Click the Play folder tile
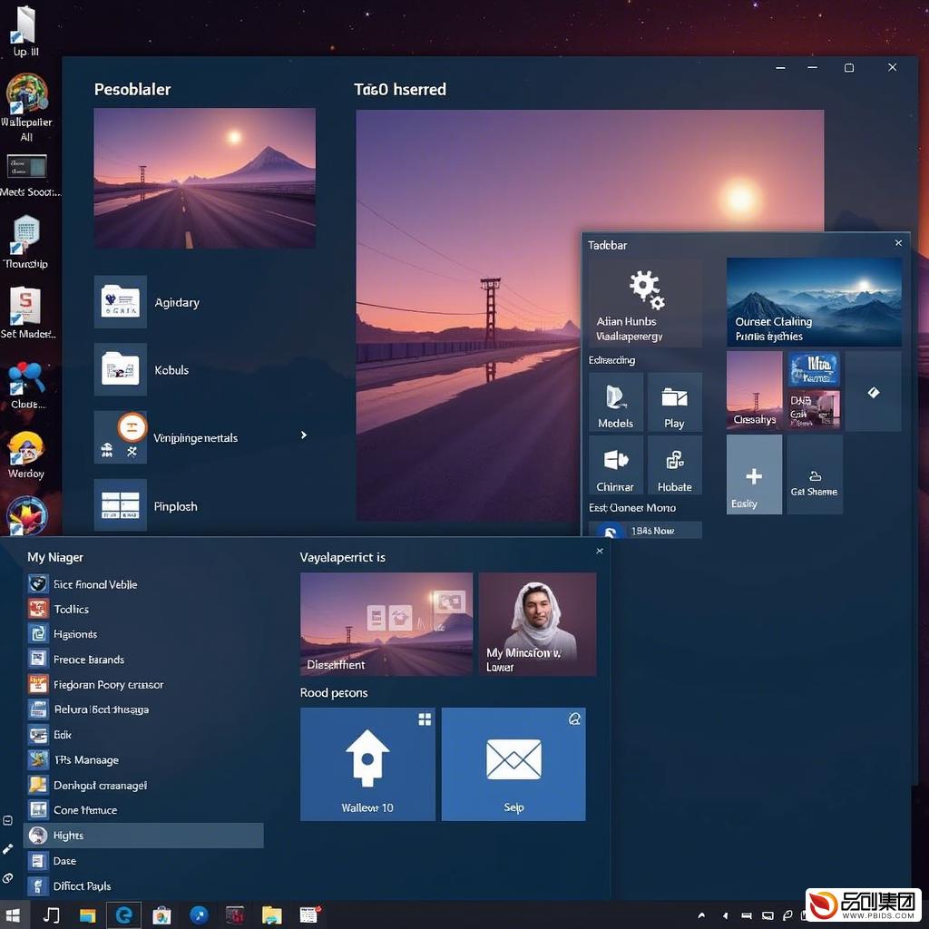The image size is (929, 929). click(674, 402)
